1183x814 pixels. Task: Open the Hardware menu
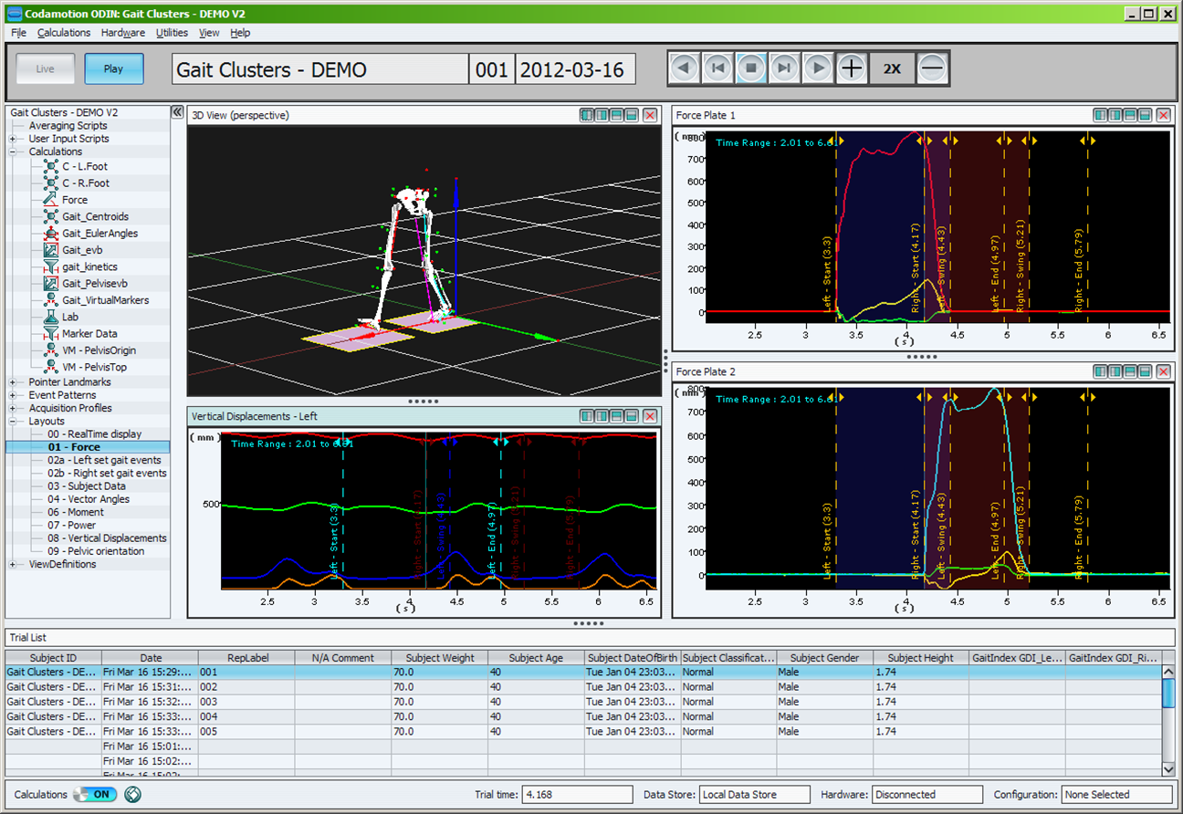coord(123,33)
